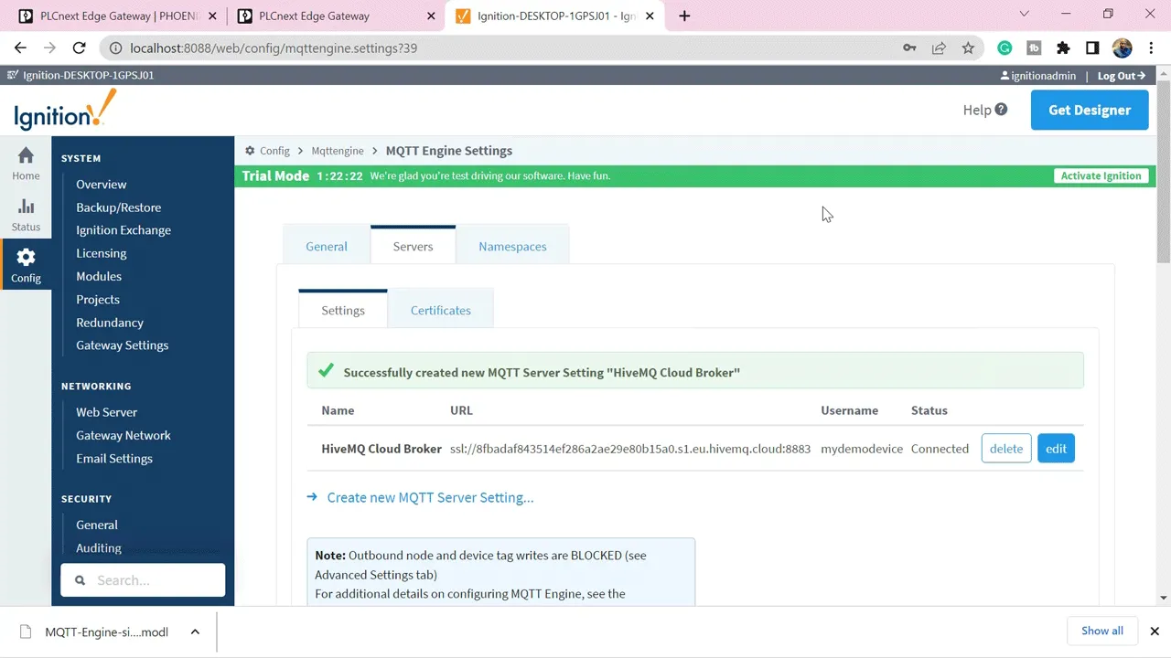Switch to second PLCnext Edge Gateway tab
This screenshot has height=658, width=1171.
336,16
